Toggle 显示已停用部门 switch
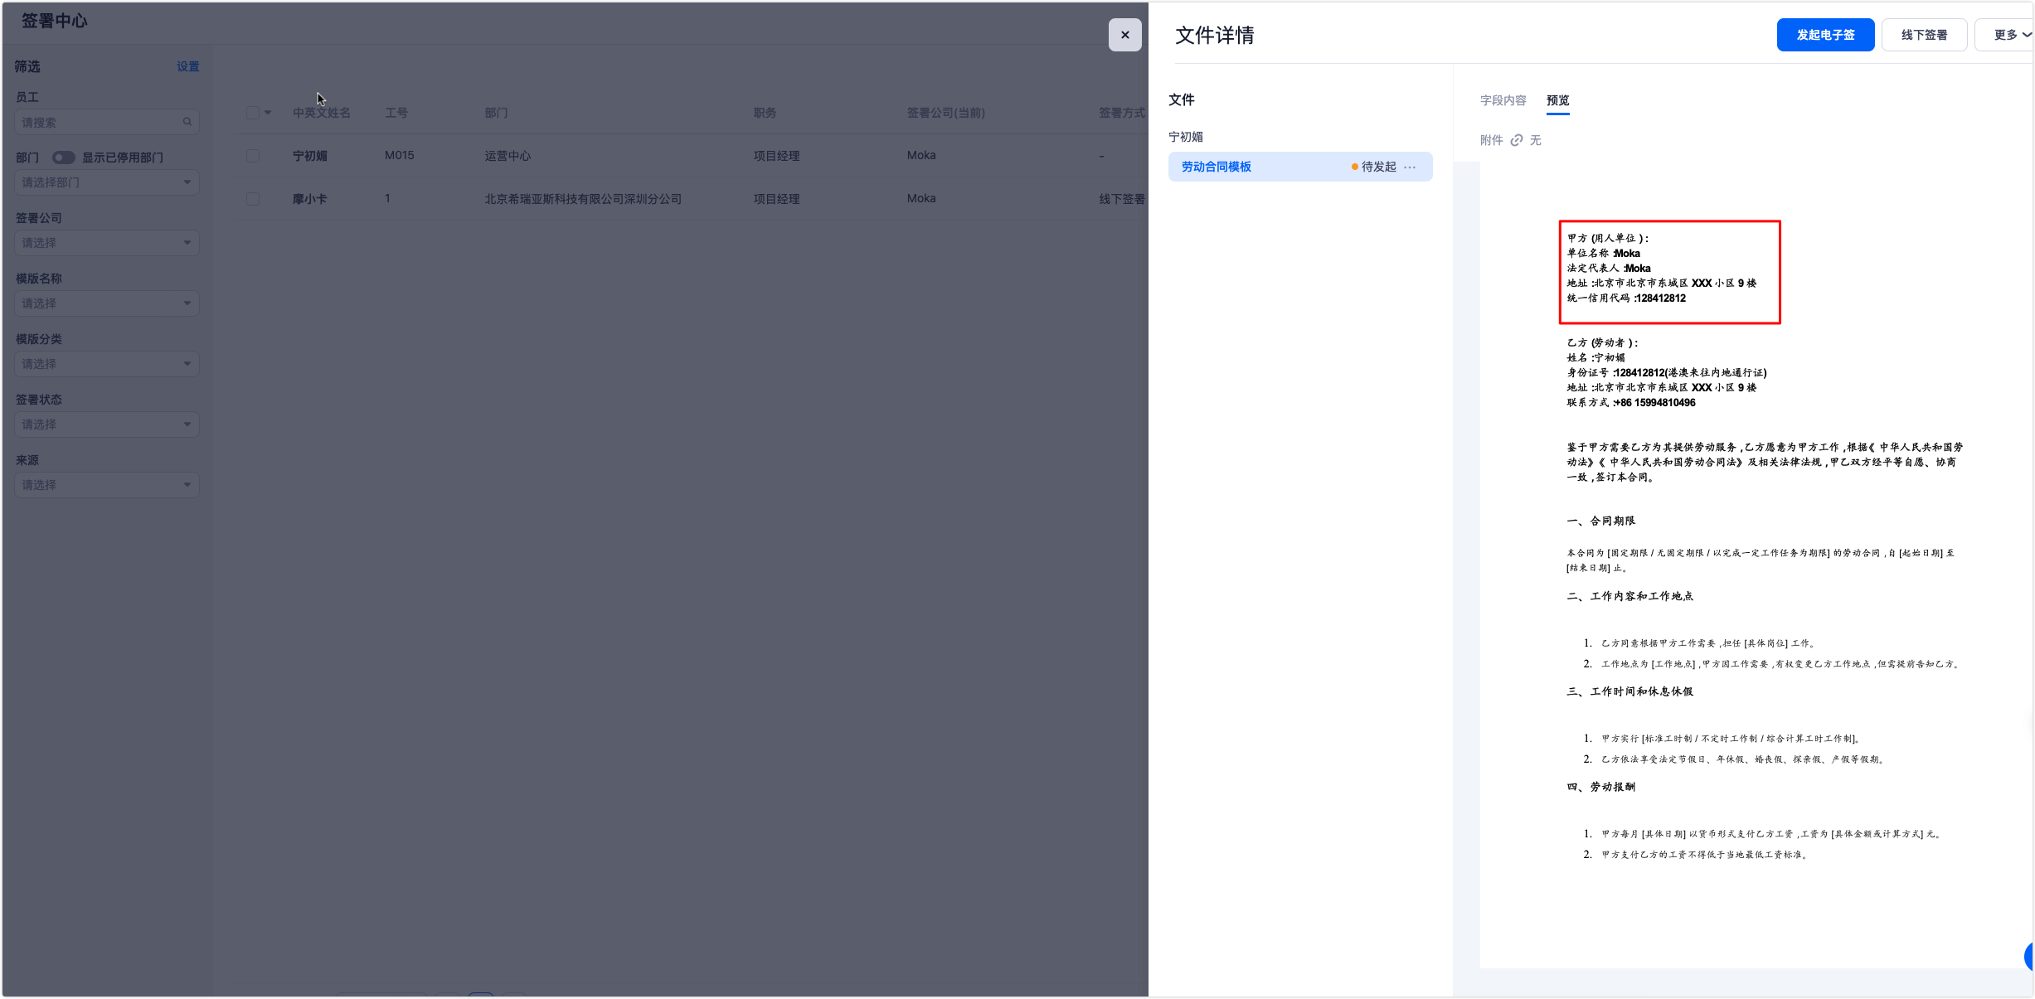2035x999 pixels. pyautogui.click(x=64, y=158)
